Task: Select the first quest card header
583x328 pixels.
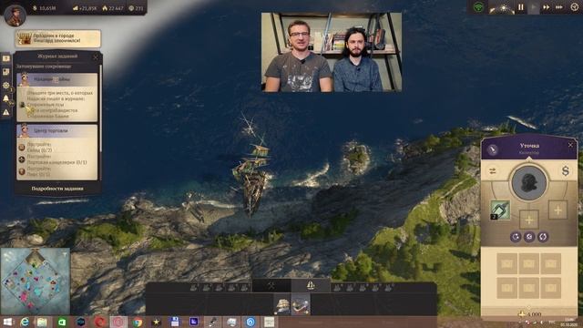Action: 57,79
